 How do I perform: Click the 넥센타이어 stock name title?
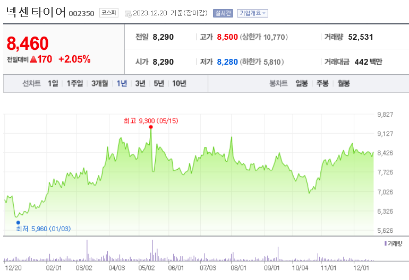pyautogui.click(x=36, y=12)
